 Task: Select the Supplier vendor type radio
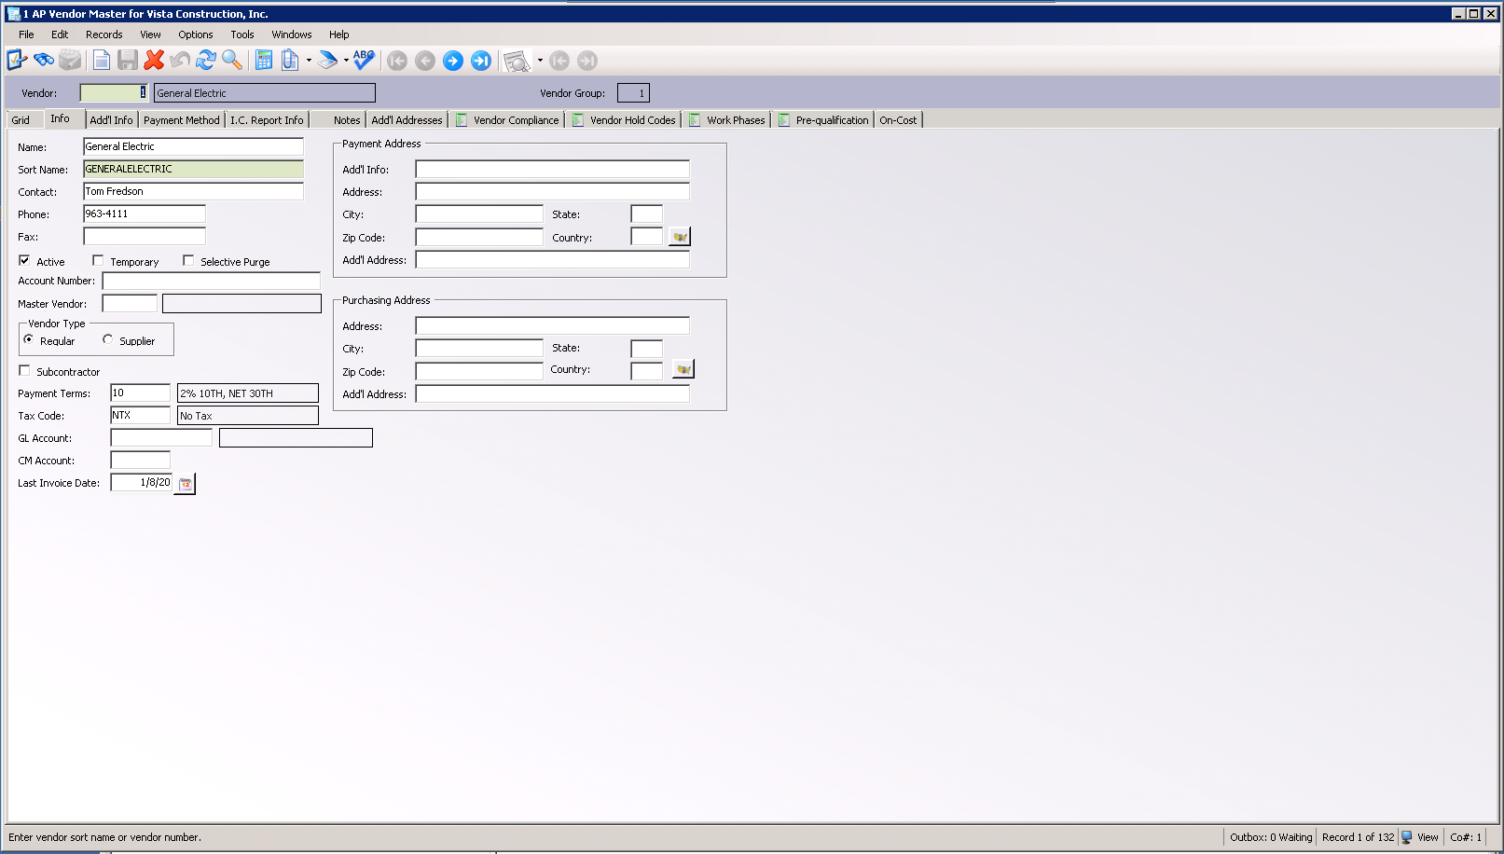108,339
